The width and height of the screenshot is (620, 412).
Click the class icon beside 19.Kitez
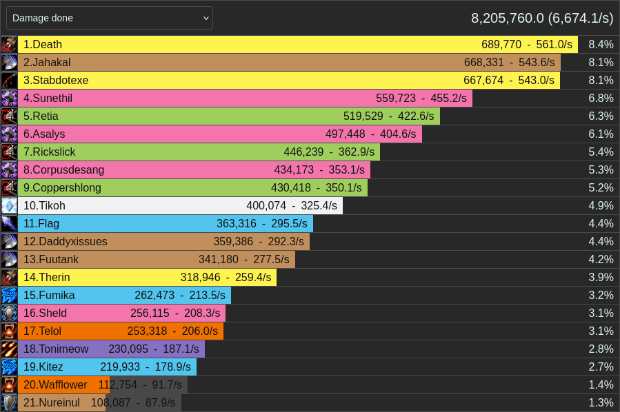[9, 367]
